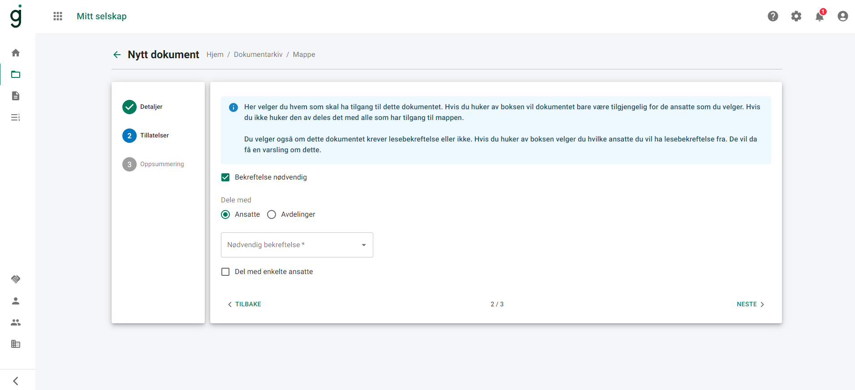Image resolution: width=855 pixels, height=390 pixels.
Task: Open document sidebar icon
Action: [x=16, y=96]
